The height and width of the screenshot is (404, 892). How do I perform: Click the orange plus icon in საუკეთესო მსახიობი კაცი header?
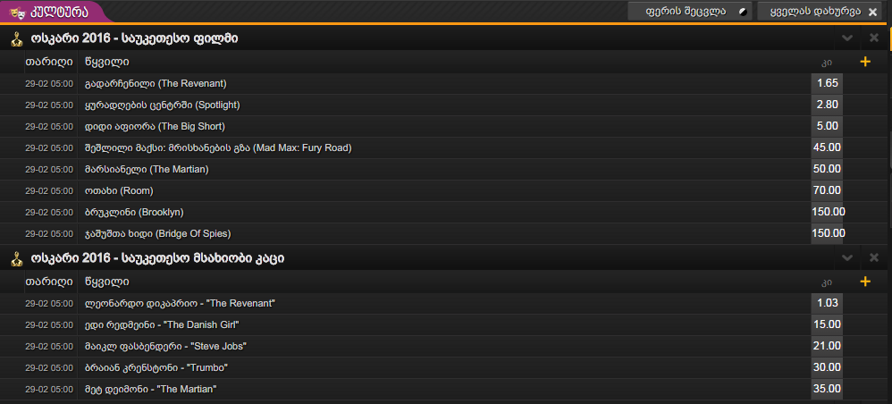(x=865, y=281)
